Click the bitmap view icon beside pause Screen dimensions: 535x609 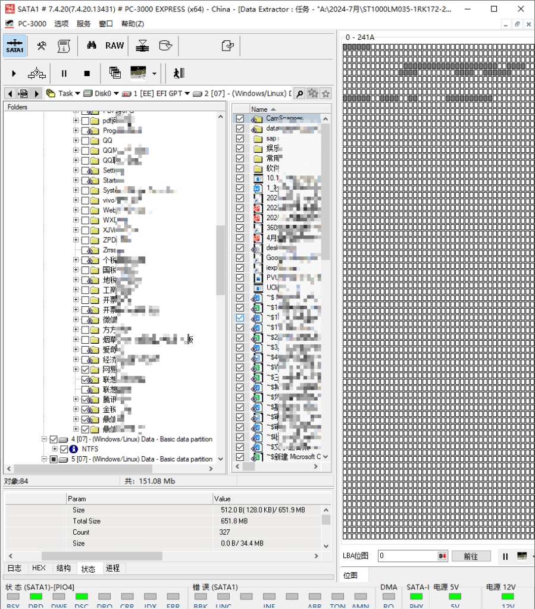coord(522,556)
